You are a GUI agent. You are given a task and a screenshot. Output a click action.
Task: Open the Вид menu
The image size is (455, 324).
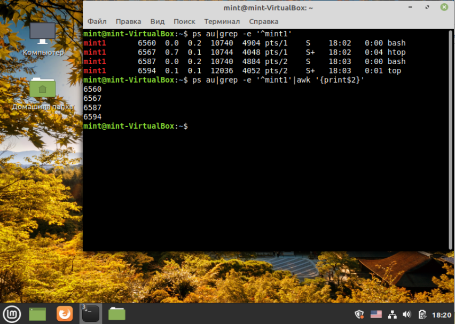(x=158, y=21)
